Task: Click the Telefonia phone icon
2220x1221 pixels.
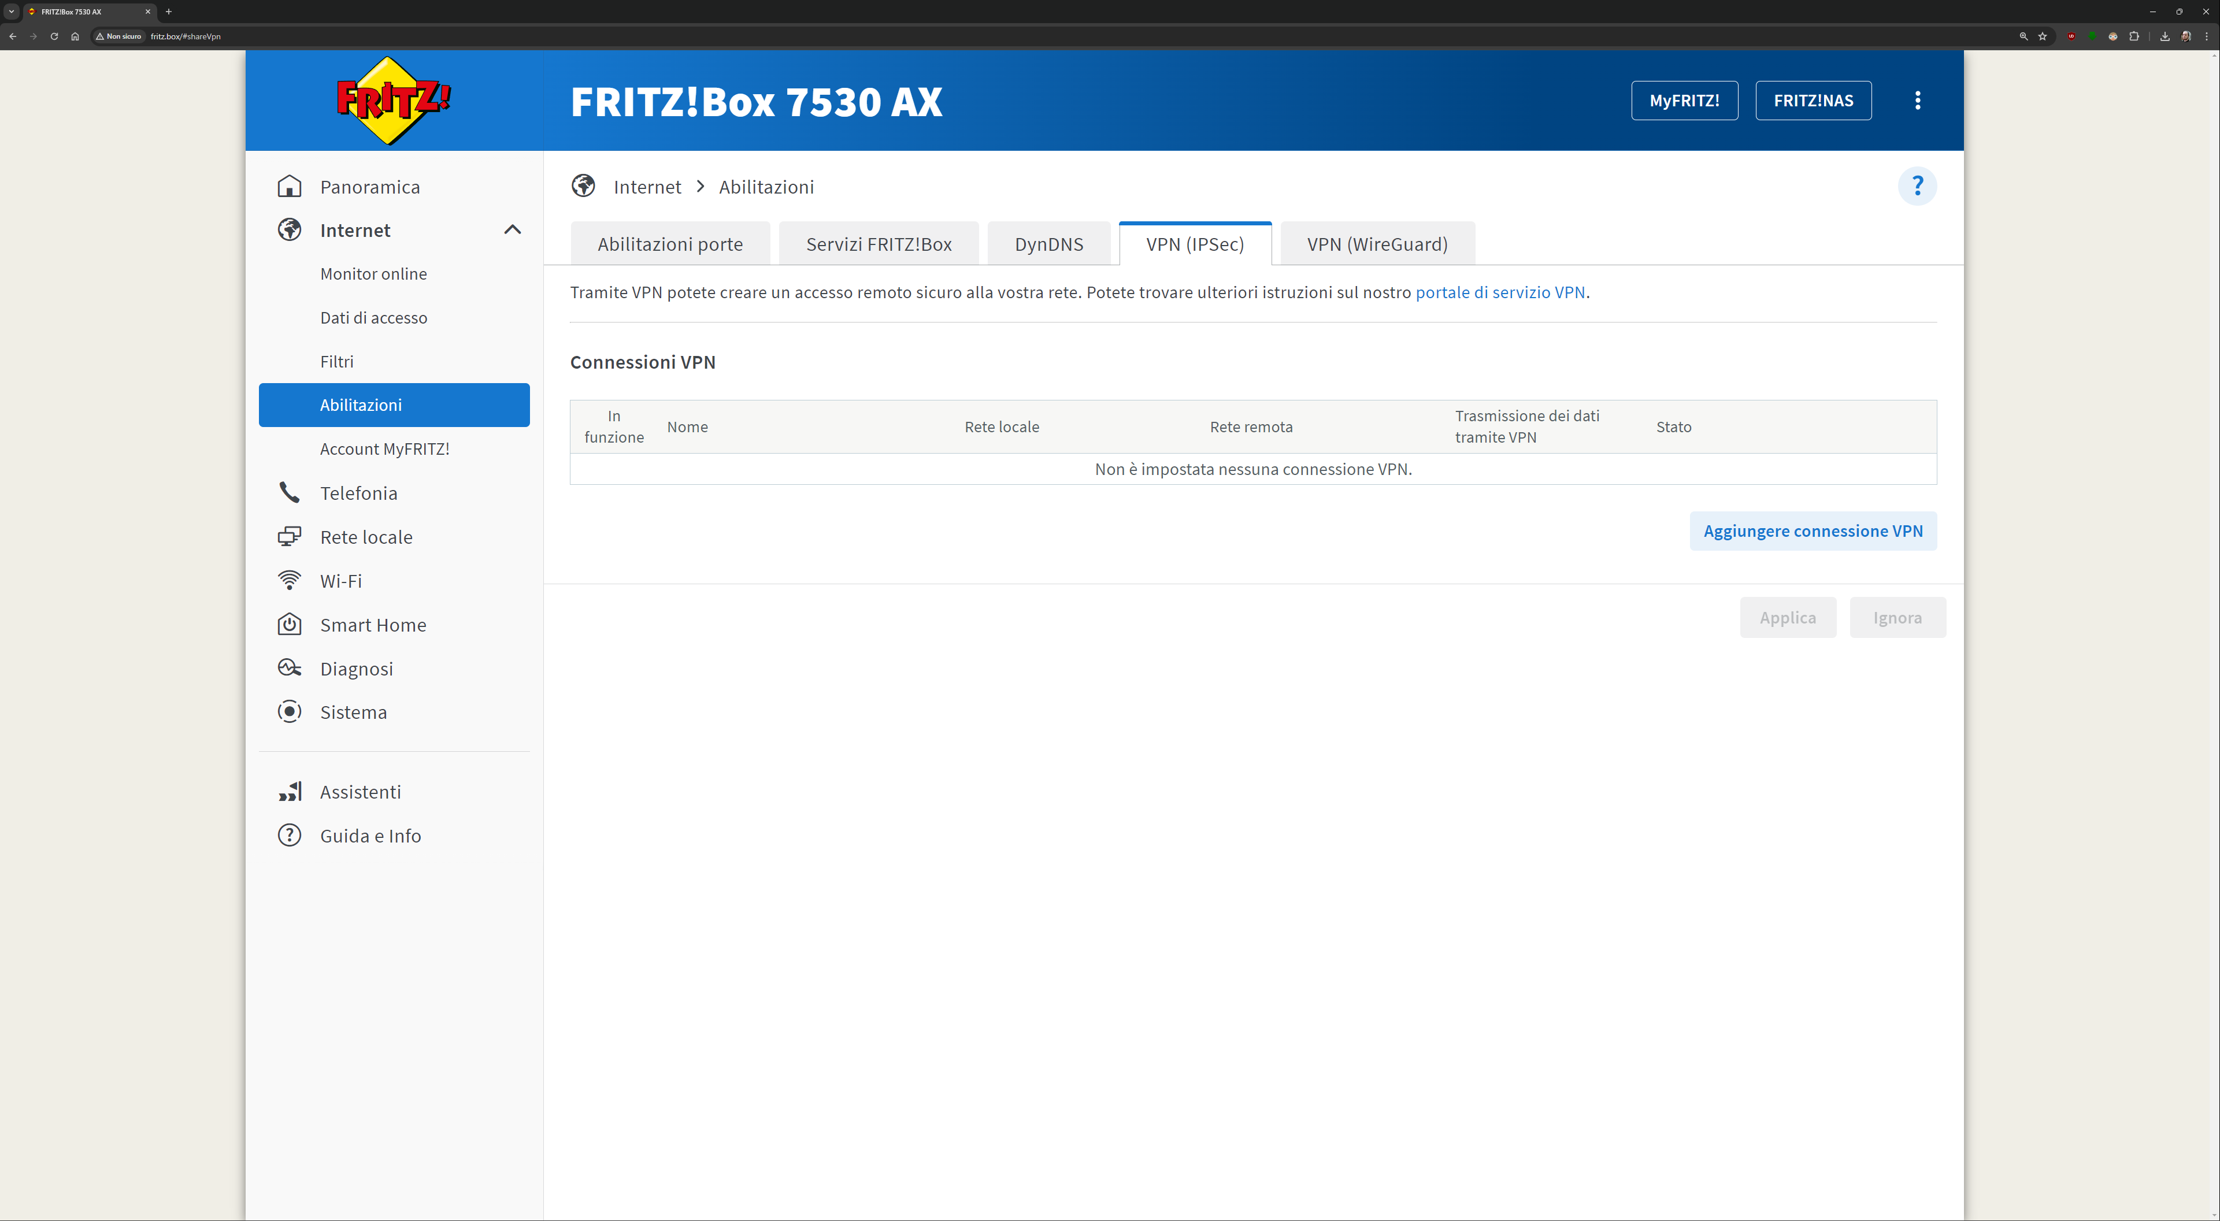Action: (x=290, y=493)
